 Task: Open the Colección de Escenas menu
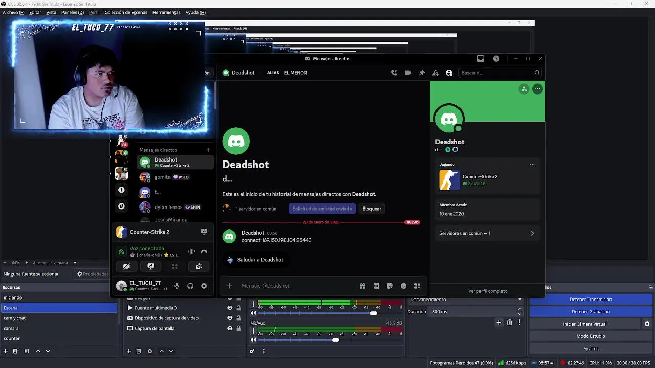point(126,12)
